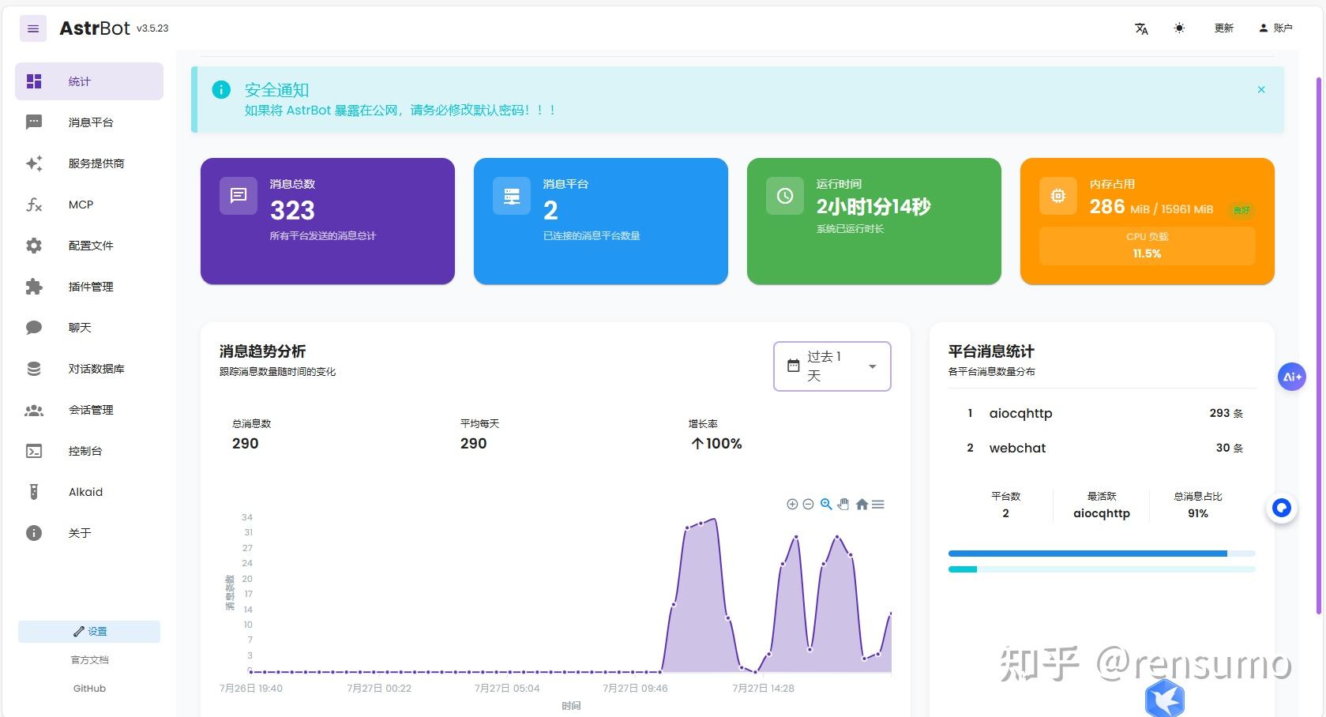The width and height of the screenshot is (1326, 717).
Task: Open 聊天 page in sidebar
Action: [89, 328]
